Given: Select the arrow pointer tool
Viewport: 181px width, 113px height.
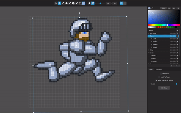Looking at the screenshot, I should tap(56, 3).
